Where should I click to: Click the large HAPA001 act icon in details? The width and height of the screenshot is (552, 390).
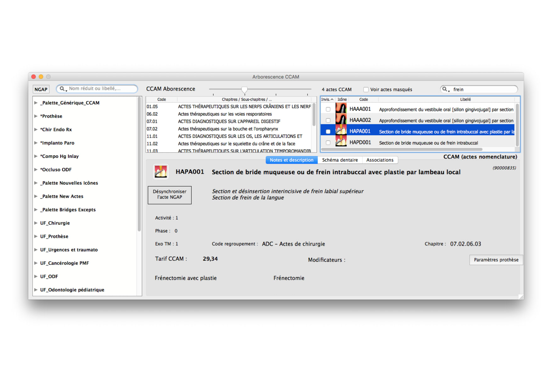(161, 172)
